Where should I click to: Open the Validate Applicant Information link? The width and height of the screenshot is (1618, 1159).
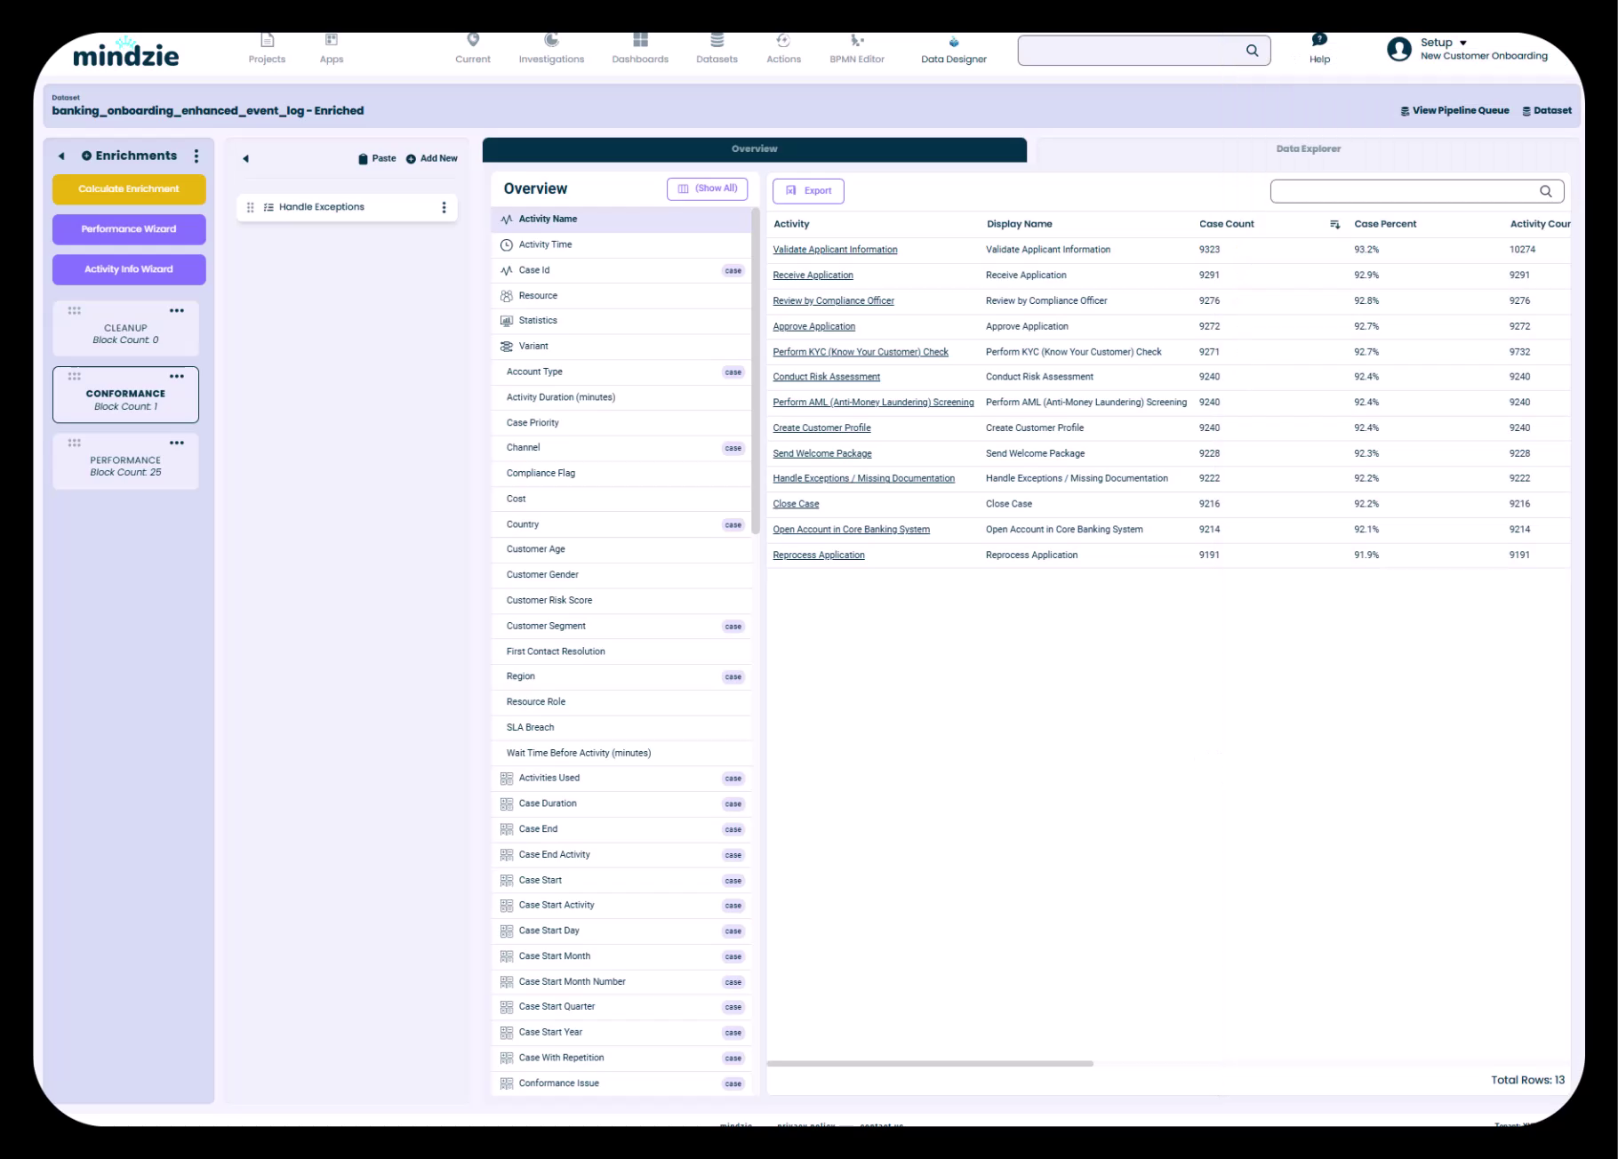835,250
